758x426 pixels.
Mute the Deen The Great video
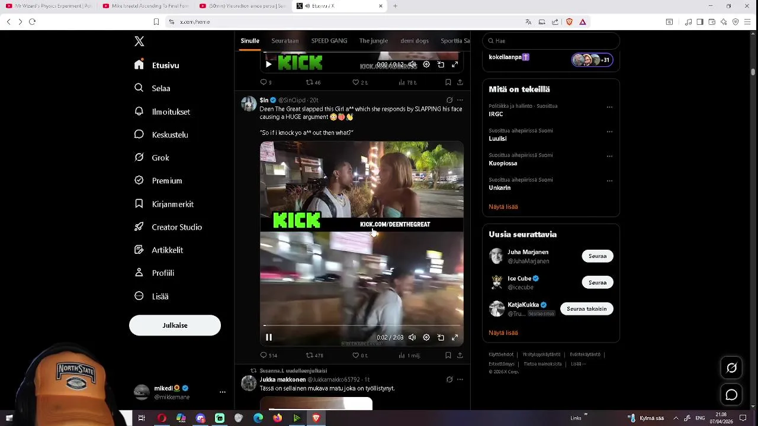[x=412, y=337]
